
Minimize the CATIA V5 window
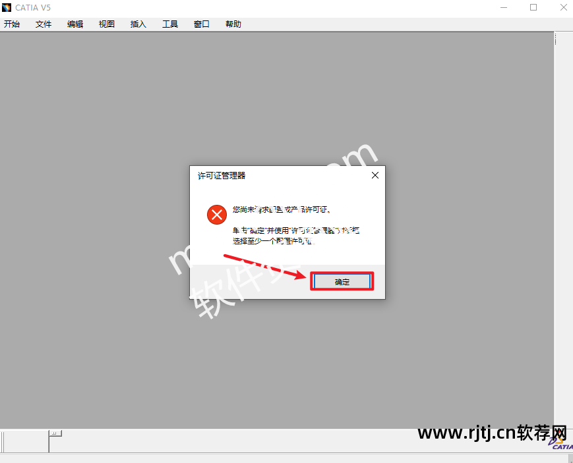(504, 7)
